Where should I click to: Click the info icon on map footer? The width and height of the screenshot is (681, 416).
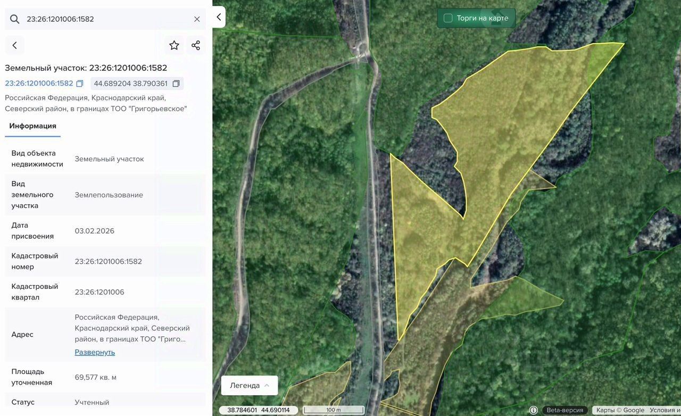point(534,410)
